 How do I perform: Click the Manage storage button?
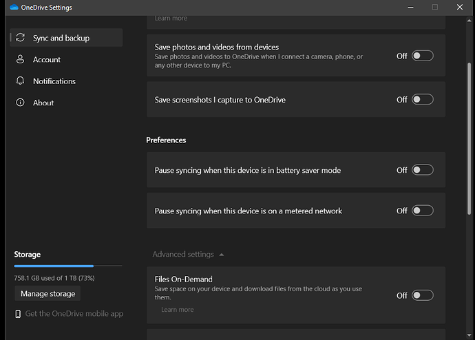click(x=48, y=294)
